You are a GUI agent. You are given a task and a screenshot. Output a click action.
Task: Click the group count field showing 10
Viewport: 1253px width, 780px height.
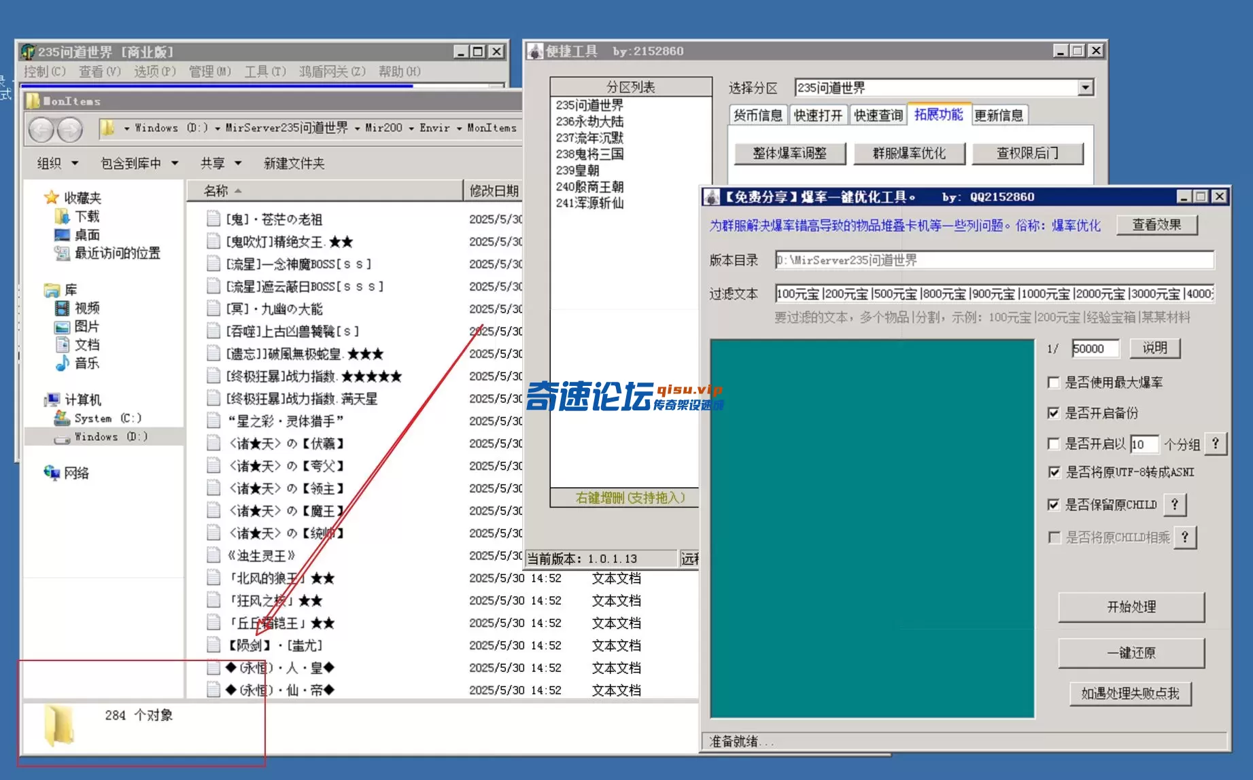pyautogui.click(x=1144, y=444)
